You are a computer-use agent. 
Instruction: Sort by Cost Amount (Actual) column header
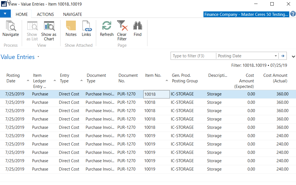(275, 78)
